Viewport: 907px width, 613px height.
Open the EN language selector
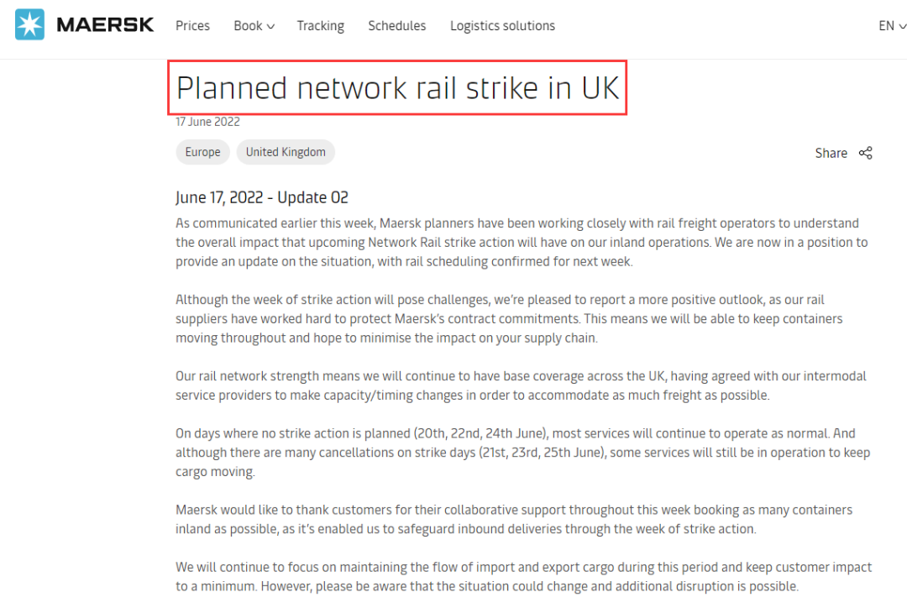pos(887,26)
